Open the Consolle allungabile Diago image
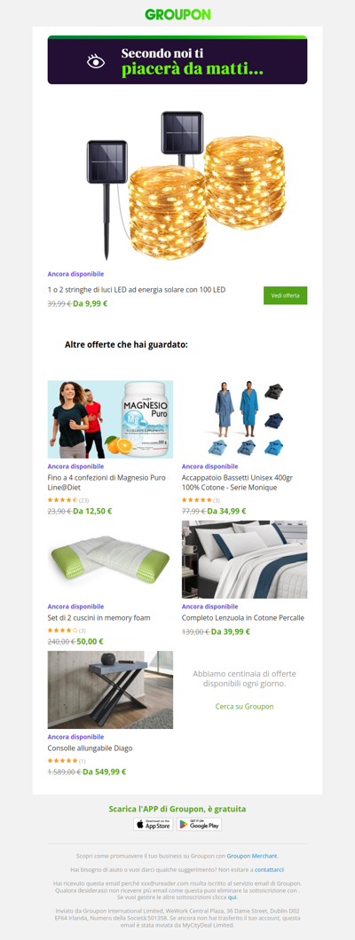Image resolution: width=355 pixels, height=940 pixels. (110, 690)
